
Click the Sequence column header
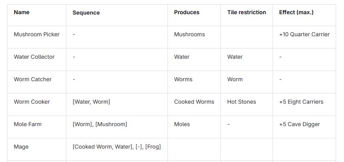click(x=86, y=13)
